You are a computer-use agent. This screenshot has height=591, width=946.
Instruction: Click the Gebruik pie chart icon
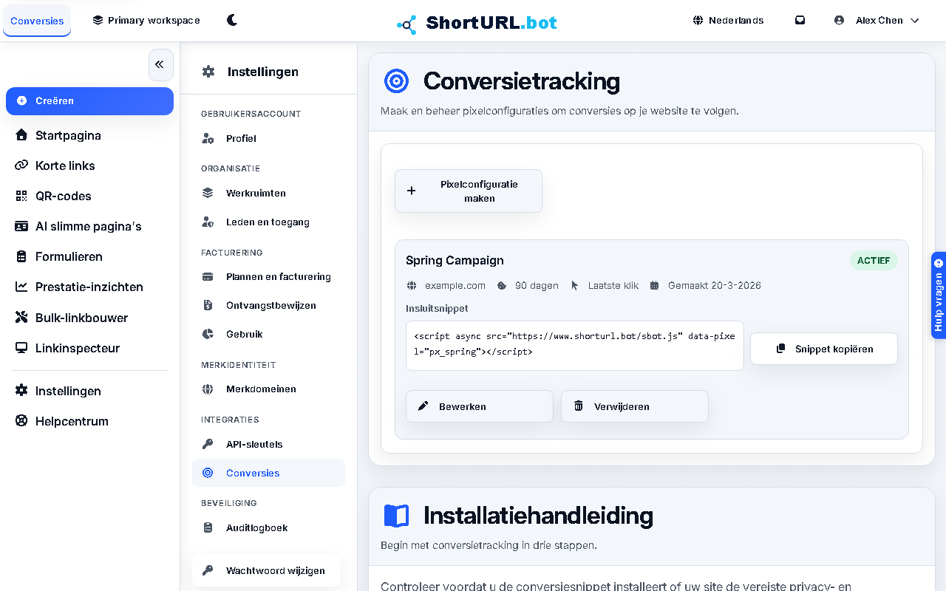(x=208, y=334)
